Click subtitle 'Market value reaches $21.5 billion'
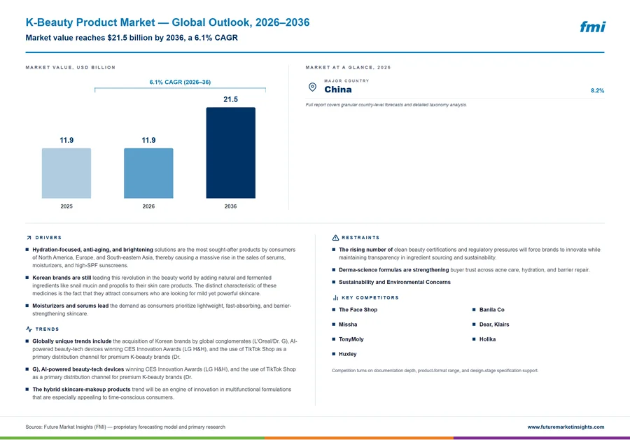This screenshot has height=440, width=630. [x=132, y=38]
